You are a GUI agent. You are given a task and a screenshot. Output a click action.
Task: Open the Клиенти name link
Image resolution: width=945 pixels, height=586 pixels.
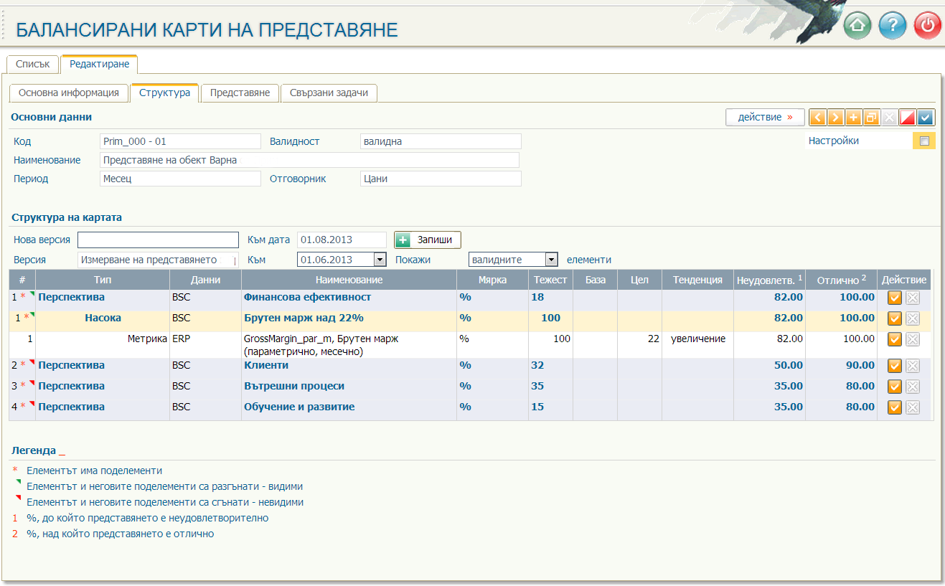pos(266,365)
